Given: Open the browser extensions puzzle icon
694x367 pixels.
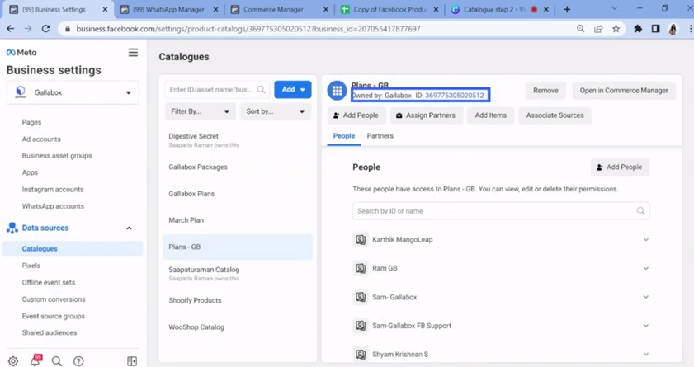Looking at the screenshot, I should pos(638,29).
